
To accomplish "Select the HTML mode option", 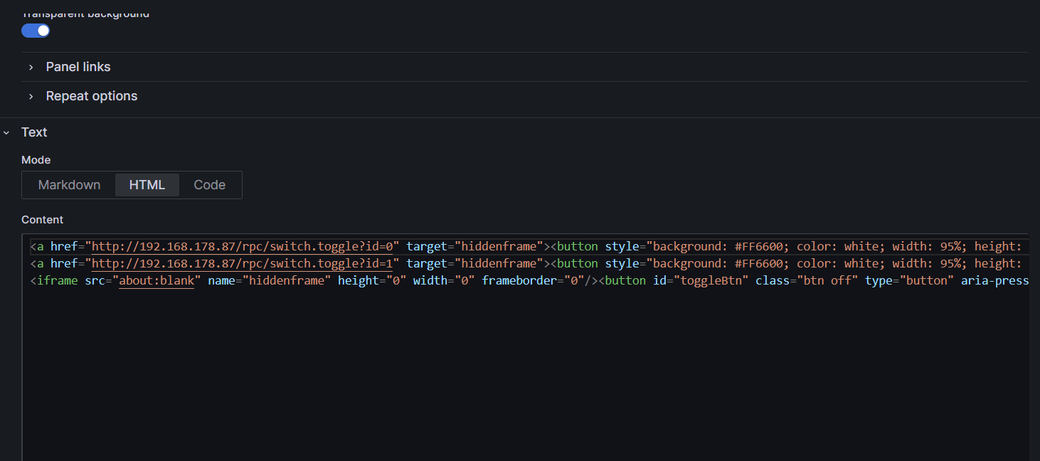I will [147, 185].
